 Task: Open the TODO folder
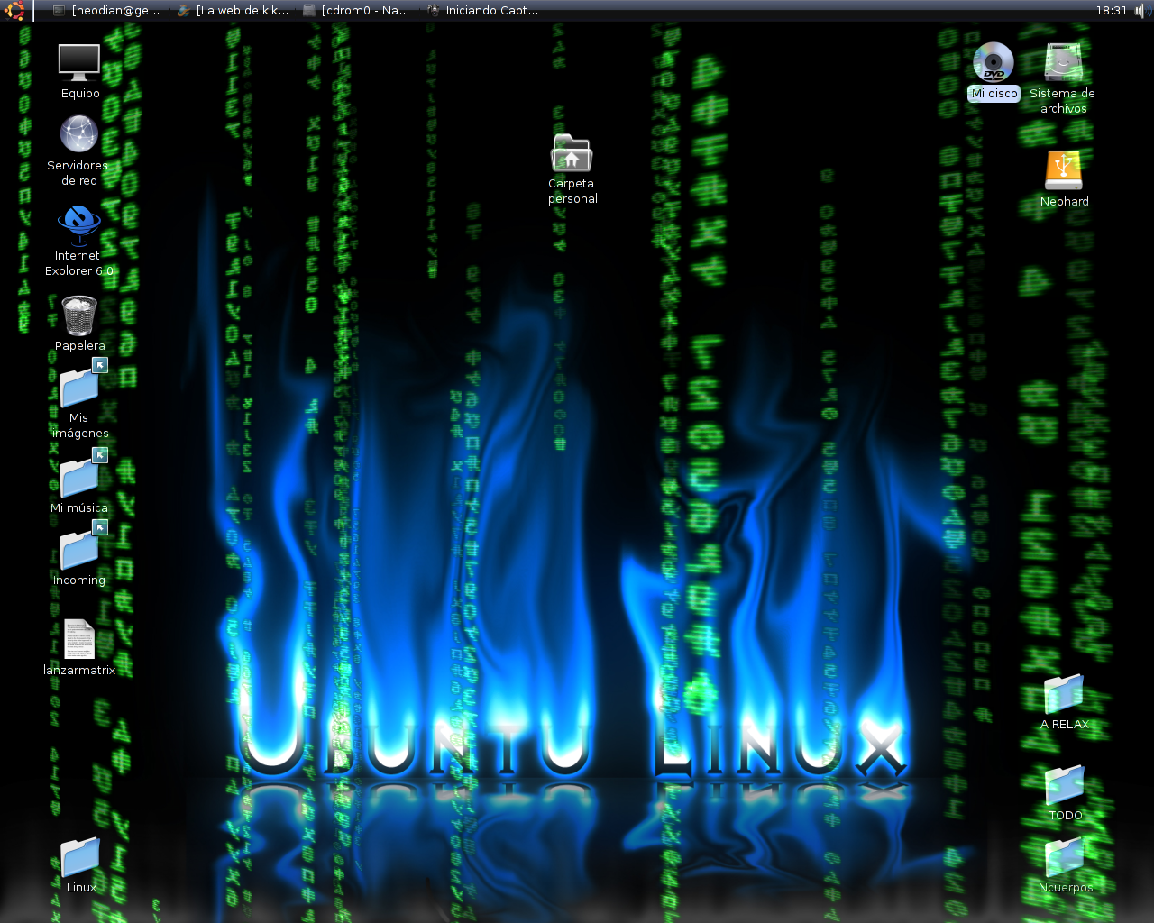point(1064,785)
